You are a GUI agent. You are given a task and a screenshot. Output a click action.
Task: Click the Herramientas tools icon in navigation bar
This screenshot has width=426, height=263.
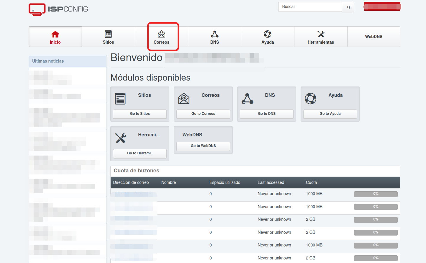tap(321, 34)
